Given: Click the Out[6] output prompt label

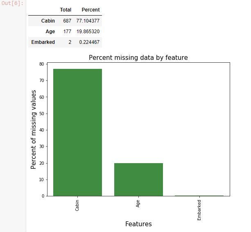Looking at the screenshot, I should coord(12,3).
